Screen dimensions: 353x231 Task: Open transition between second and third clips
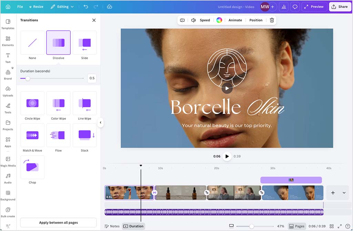[x=207, y=193]
